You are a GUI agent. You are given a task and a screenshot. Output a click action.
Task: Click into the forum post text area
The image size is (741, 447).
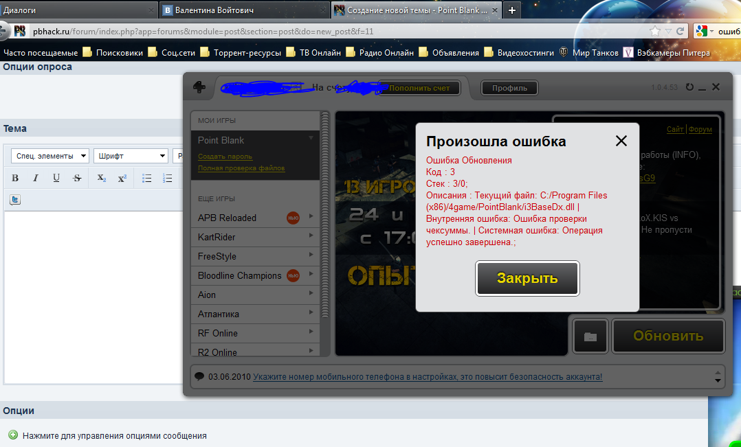93,297
